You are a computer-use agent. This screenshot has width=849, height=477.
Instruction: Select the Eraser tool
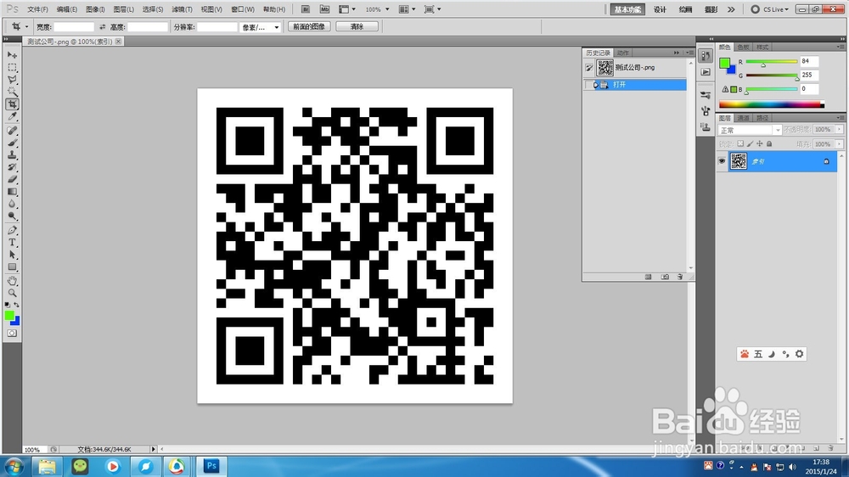[x=12, y=179]
